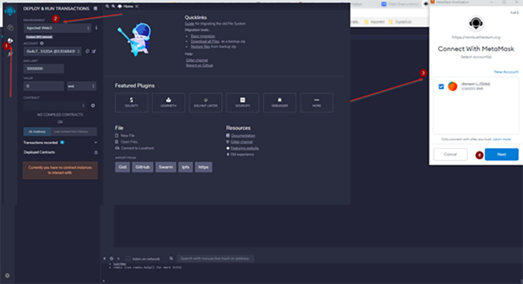Image resolution: width=523 pixels, height=284 pixels.
Task: Open the Debugger featured plugin
Action: coord(279,102)
